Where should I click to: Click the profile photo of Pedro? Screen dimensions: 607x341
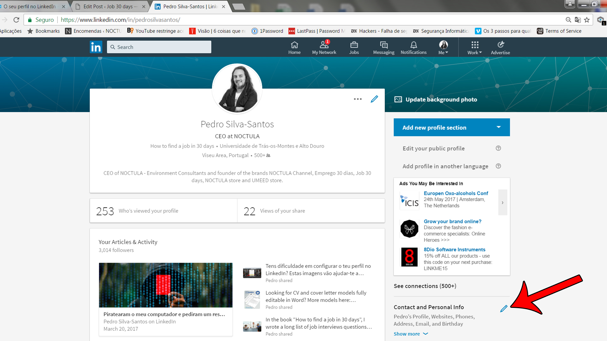tap(237, 89)
